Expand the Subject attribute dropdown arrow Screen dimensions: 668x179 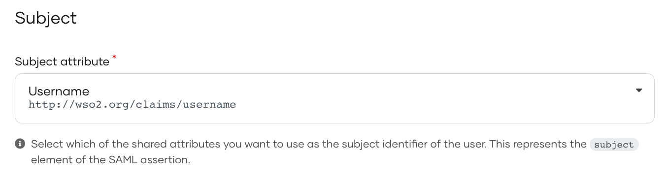639,90
